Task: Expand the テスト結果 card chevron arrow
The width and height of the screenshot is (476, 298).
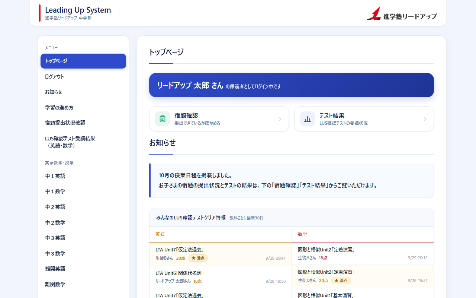Action: tap(425, 119)
